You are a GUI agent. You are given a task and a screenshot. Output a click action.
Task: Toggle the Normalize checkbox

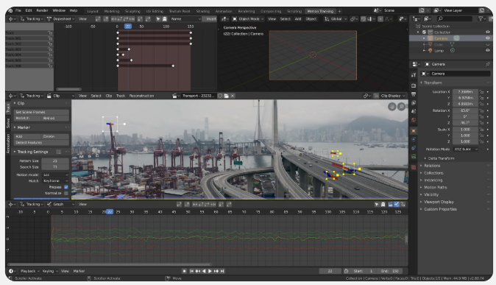(x=66, y=193)
